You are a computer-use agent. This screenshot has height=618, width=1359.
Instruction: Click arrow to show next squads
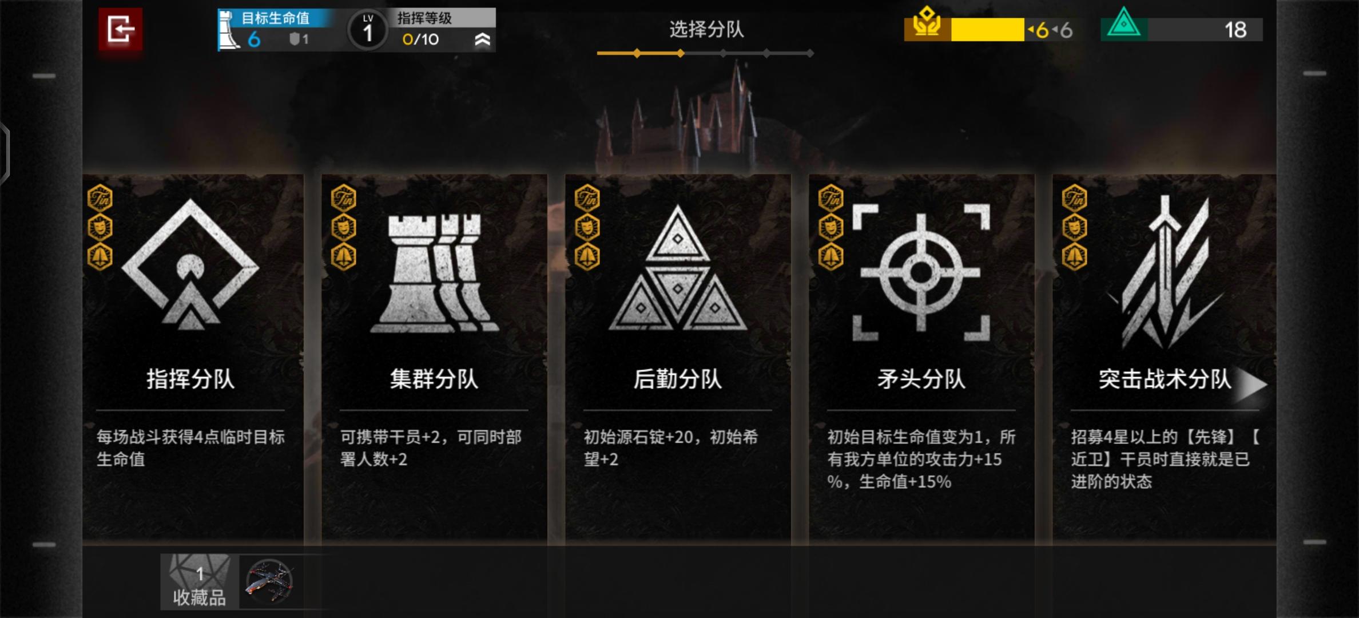(x=1252, y=385)
